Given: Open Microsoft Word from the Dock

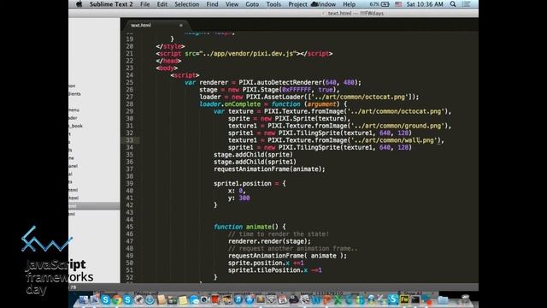Looking at the screenshot, I should point(315,299).
